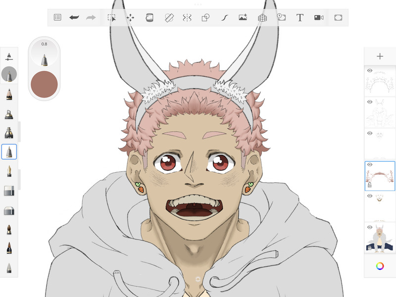Hide the selected pink hair layer

[x=370, y=164]
